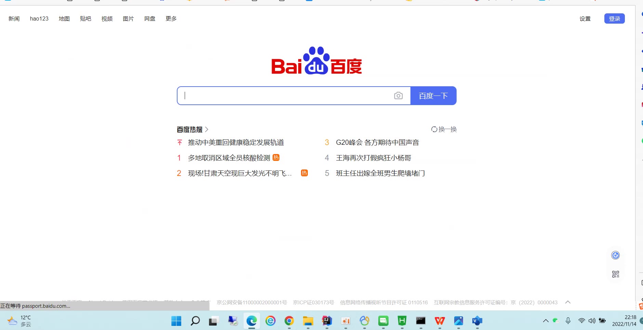Click the volume speaker tray icon
This screenshot has width=643, height=330.
tap(592, 321)
